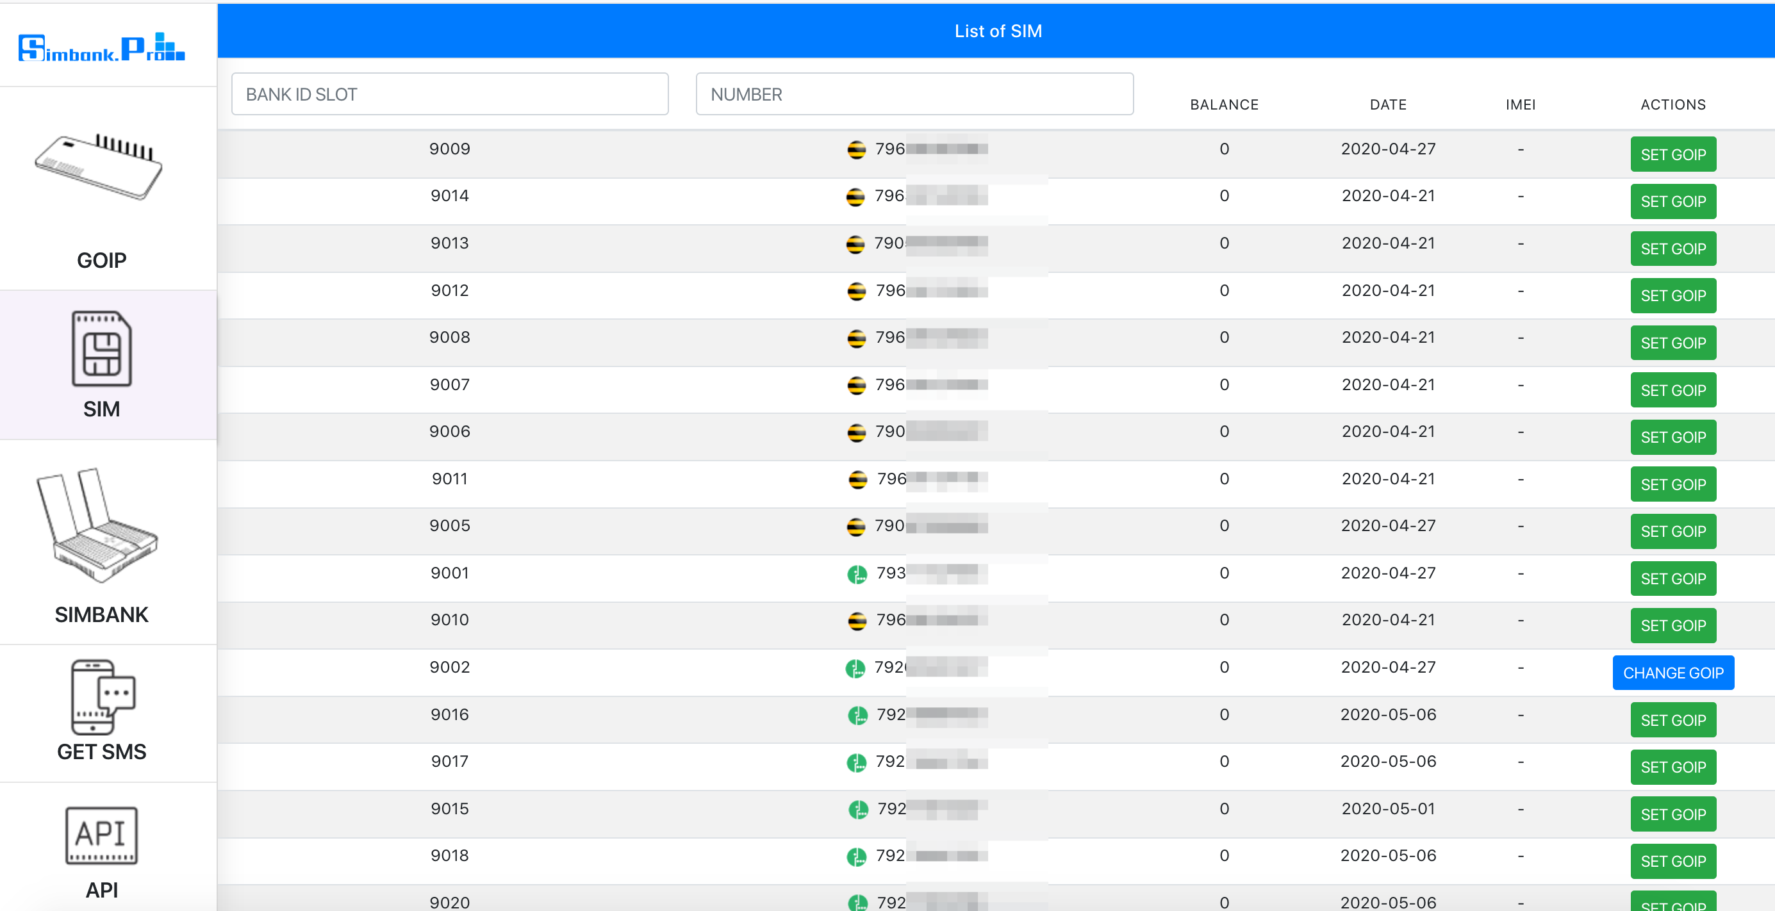
Task: Click green operator icon in row 9016
Action: click(857, 716)
